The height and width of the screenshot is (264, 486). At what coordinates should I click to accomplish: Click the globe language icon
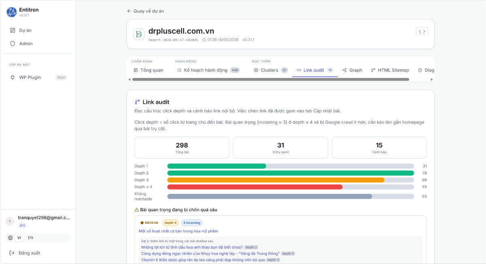[10, 238]
